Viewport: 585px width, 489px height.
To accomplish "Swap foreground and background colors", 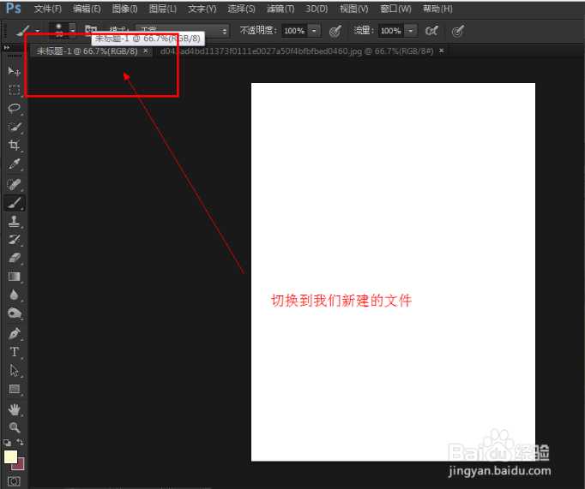I will click(20, 442).
